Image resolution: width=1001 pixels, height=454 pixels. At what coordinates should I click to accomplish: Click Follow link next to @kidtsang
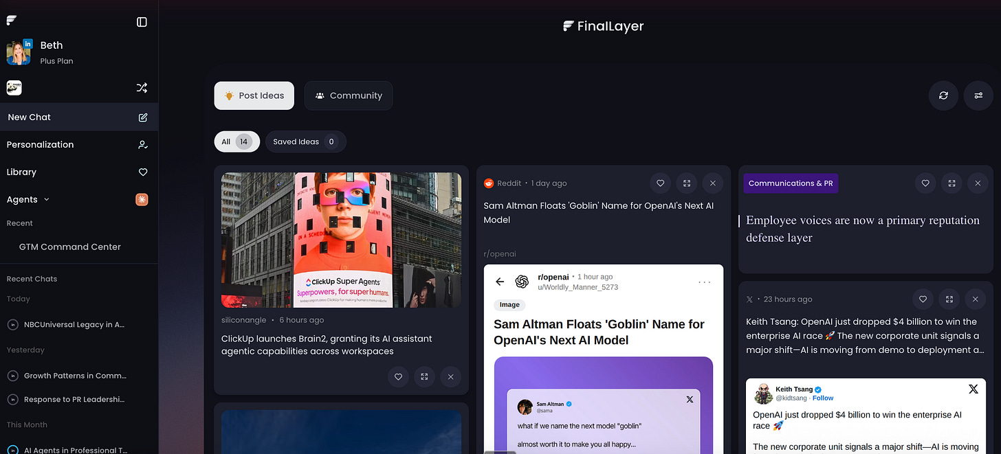coord(823,398)
